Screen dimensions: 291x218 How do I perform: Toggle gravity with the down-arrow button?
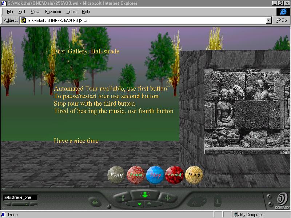[139, 204]
